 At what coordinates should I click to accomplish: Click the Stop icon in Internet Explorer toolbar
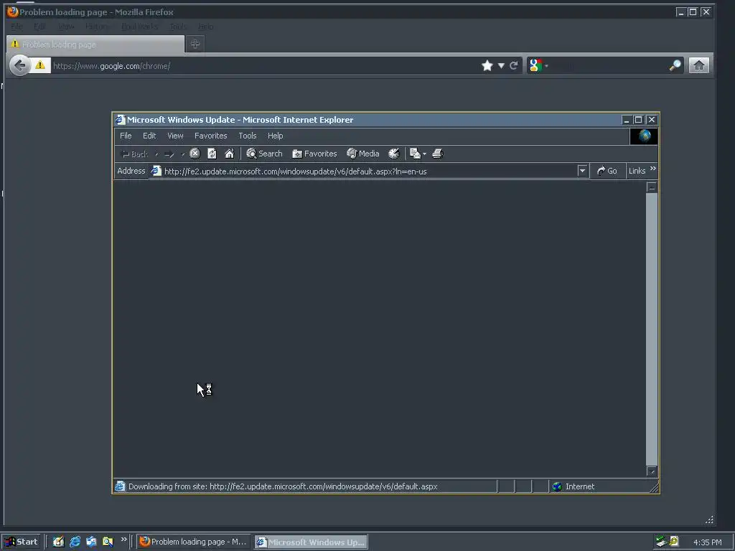(x=195, y=154)
